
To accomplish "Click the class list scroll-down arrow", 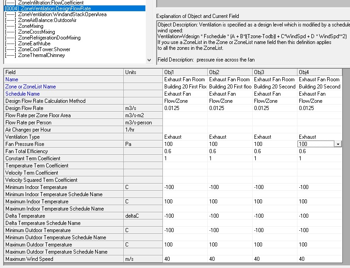I will (x=149, y=60).
